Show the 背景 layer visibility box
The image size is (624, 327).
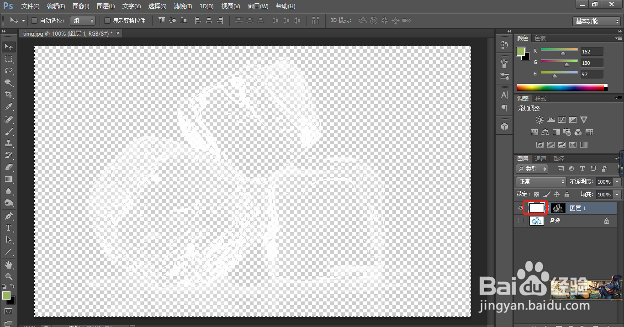coord(520,221)
